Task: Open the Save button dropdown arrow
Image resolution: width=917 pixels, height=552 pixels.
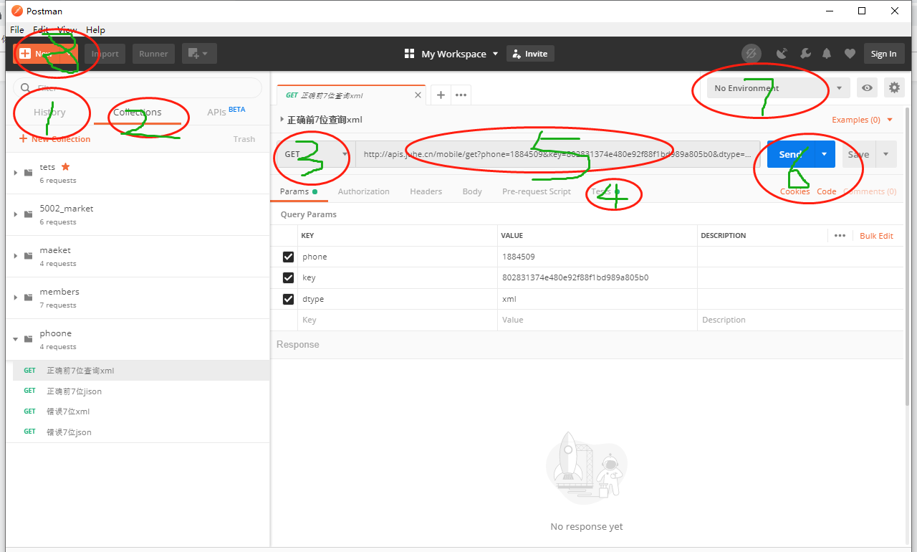Action: pyautogui.click(x=886, y=154)
